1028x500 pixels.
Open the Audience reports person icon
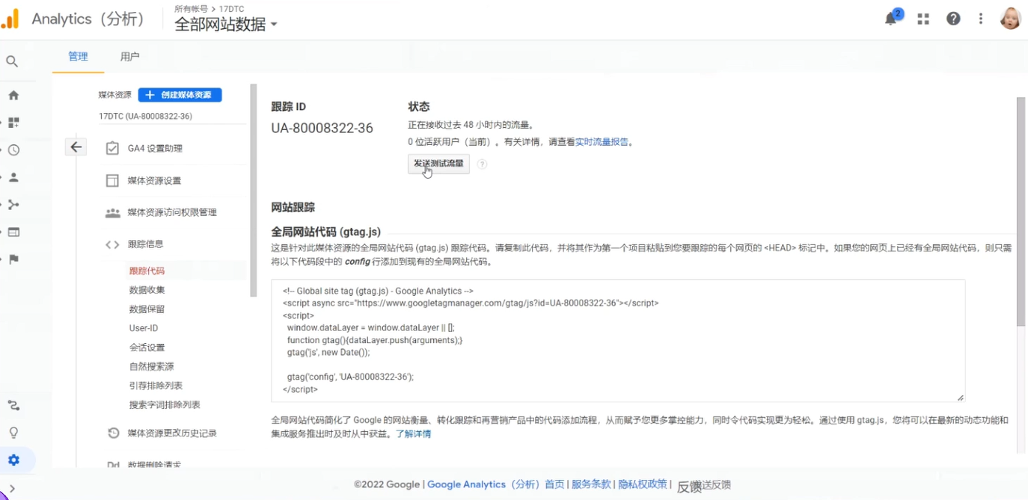coord(12,176)
